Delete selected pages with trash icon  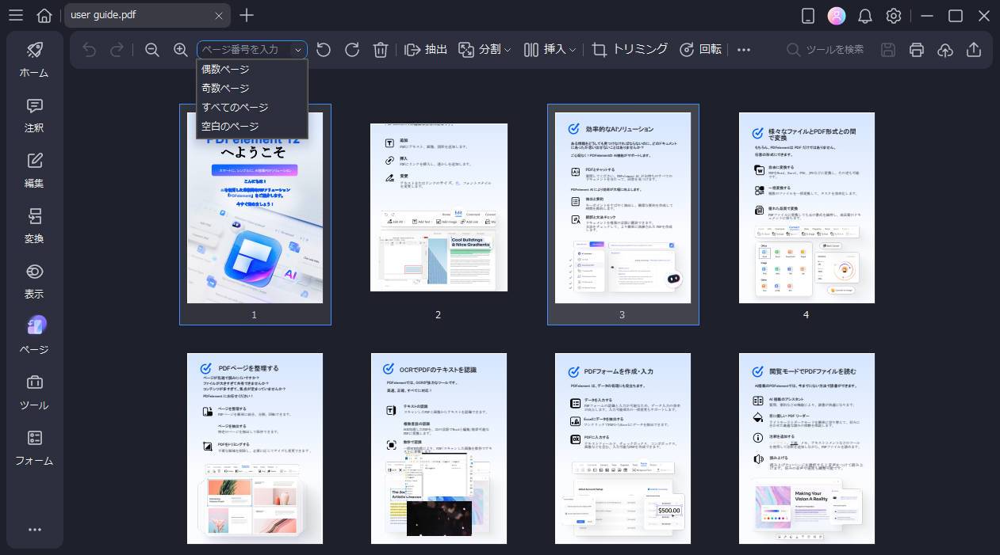click(x=381, y=49)
